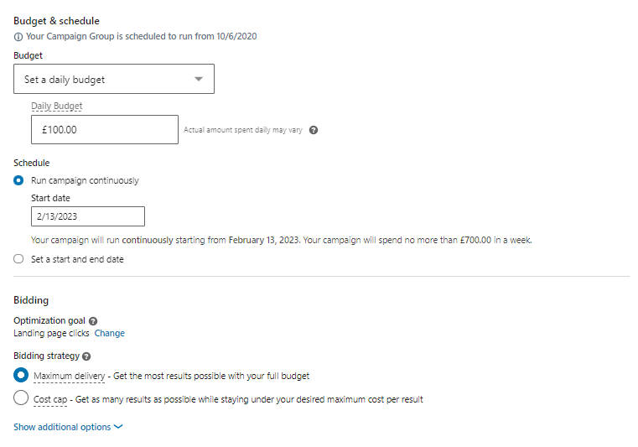Click the help icon beside daily budget note
638x447 pixels.
(314, 130)
